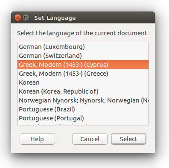Close the Set Language dialog

[x=17, y=18]
